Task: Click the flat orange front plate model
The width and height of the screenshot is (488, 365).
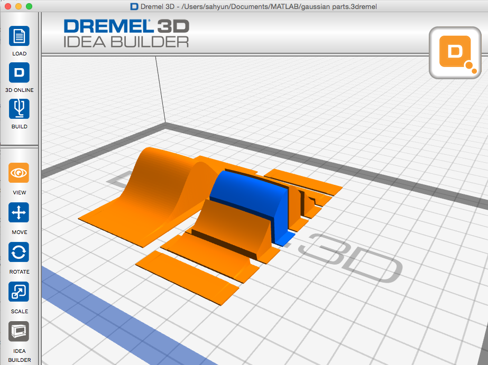Action: [x=187, y=278]
